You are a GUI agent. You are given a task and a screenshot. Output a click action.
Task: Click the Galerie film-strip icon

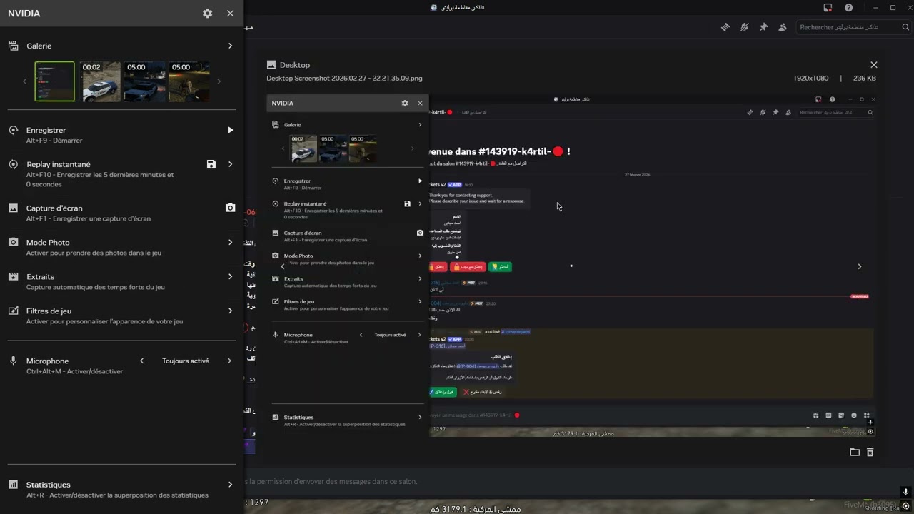[x=13, y=46]
